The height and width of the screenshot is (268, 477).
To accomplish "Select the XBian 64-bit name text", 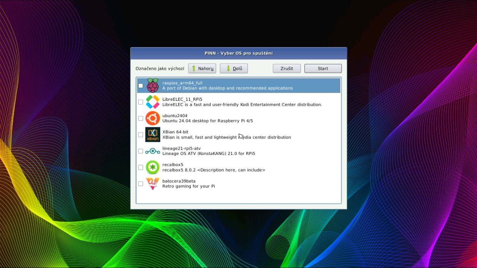I will [x=175, y=132].
